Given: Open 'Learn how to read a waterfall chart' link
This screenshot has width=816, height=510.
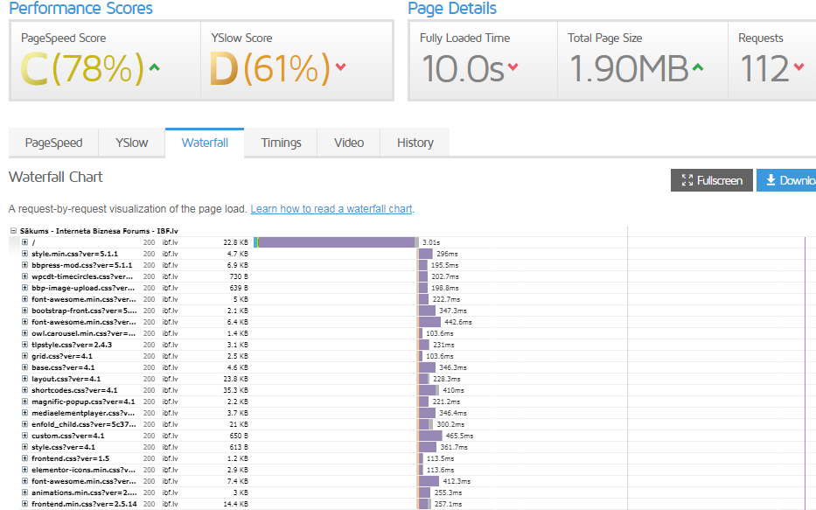Looking at the screenshot, I should pos(331,209).
